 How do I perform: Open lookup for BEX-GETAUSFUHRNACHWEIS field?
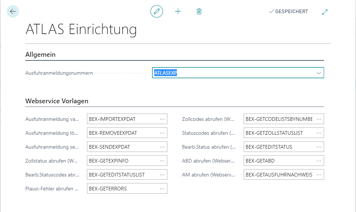coord(319,175)
